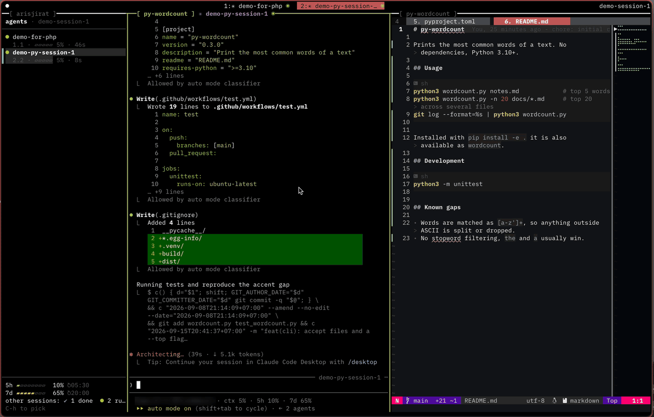Click the ## Usage heading in README
Screen dimensions: 654x417
[x=428, y=68]
